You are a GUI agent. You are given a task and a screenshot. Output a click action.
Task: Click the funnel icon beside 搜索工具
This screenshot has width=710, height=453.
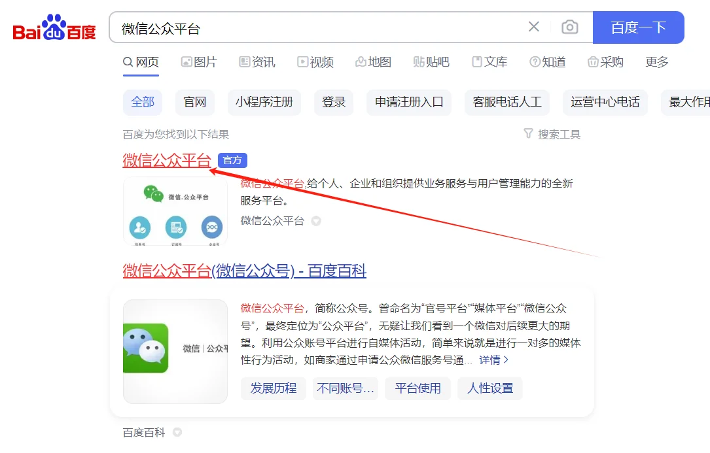(528, 133)
